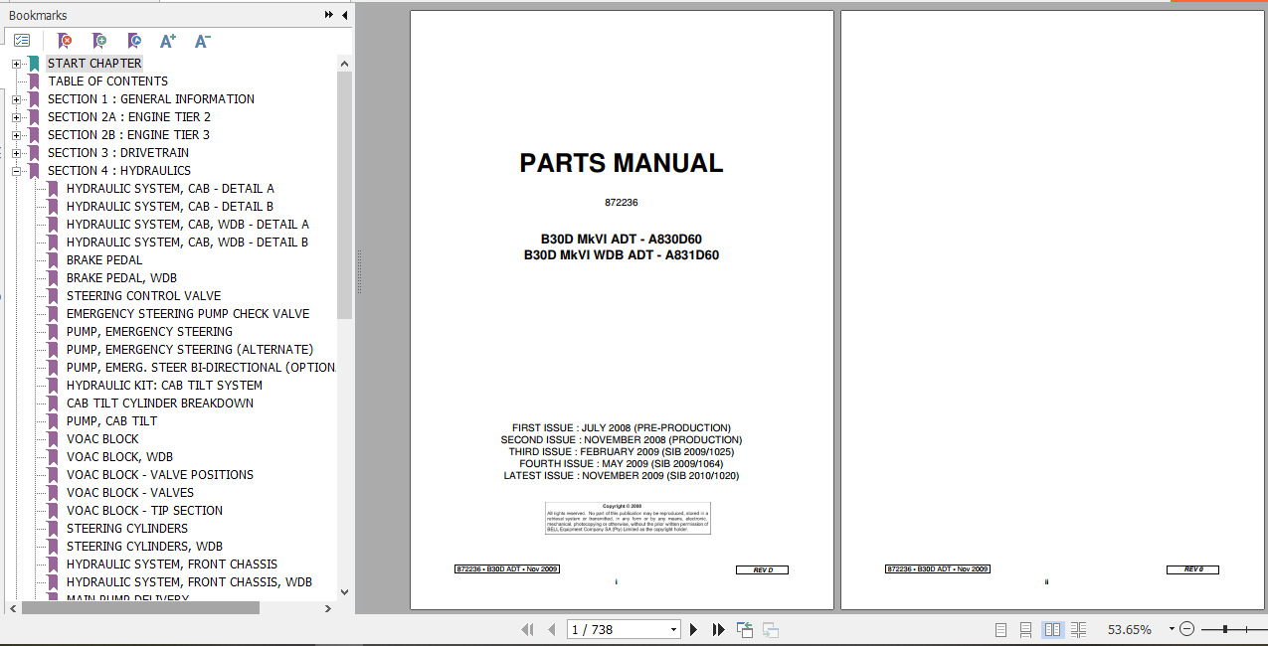Enable continuous scrolling page mode
The height and width of the screenshot is (646, 1268).
pos(1025,628)
